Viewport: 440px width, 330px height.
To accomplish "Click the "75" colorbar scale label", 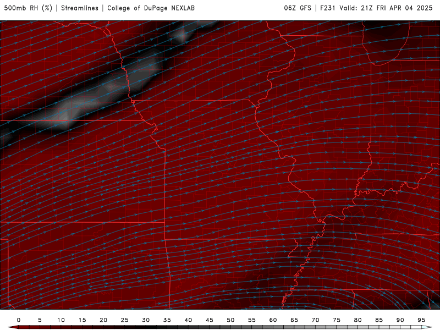I will coord(337,320).
